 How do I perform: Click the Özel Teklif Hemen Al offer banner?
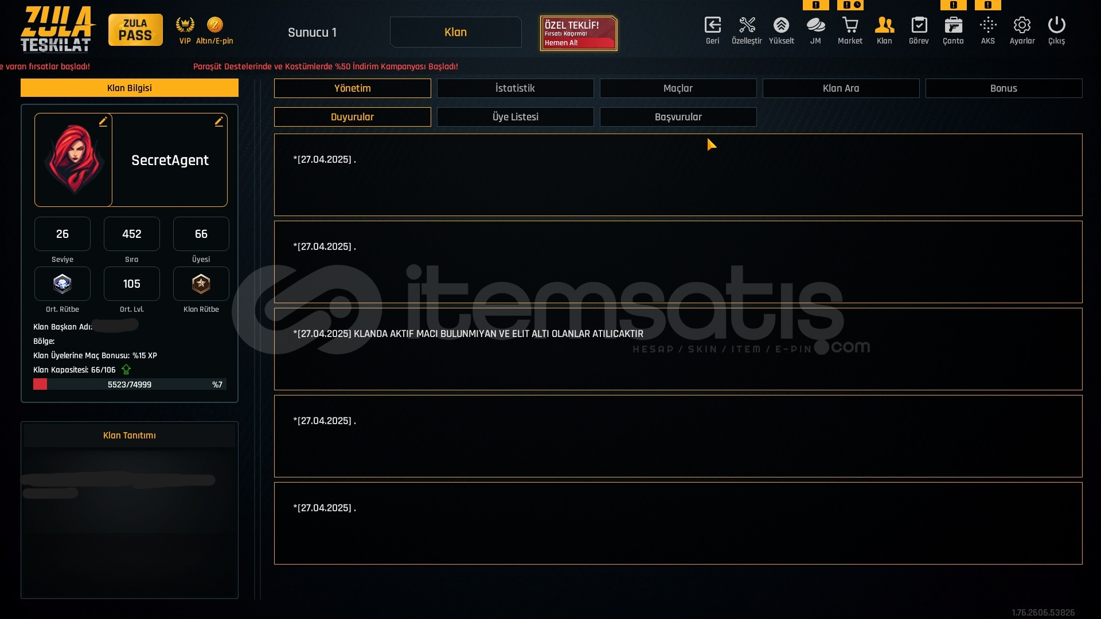coord(579,33)
